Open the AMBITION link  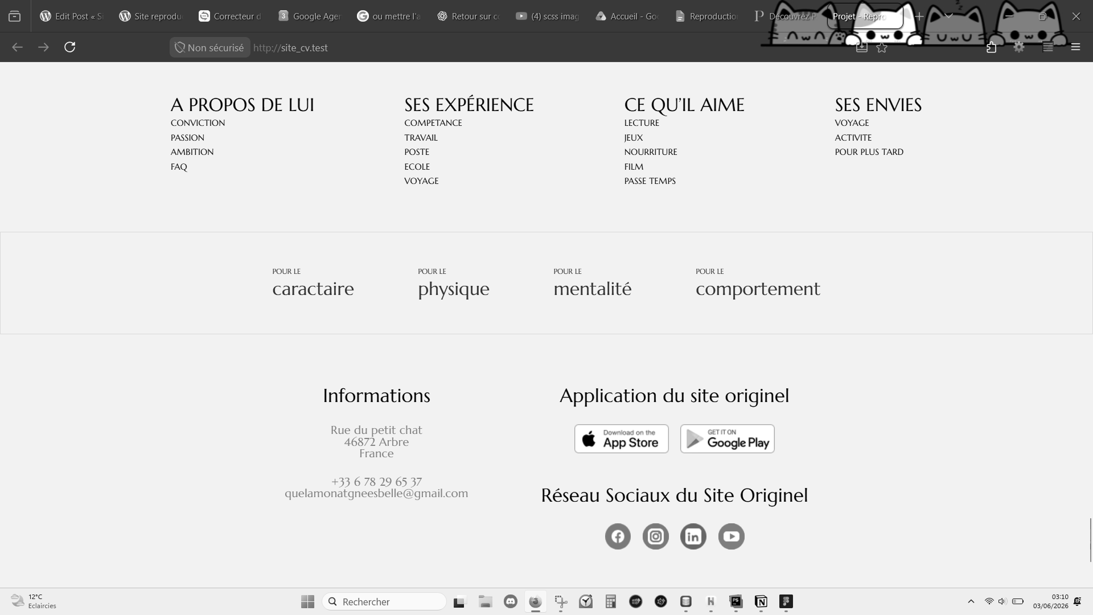pyautogui.click(x=192, y=152)
